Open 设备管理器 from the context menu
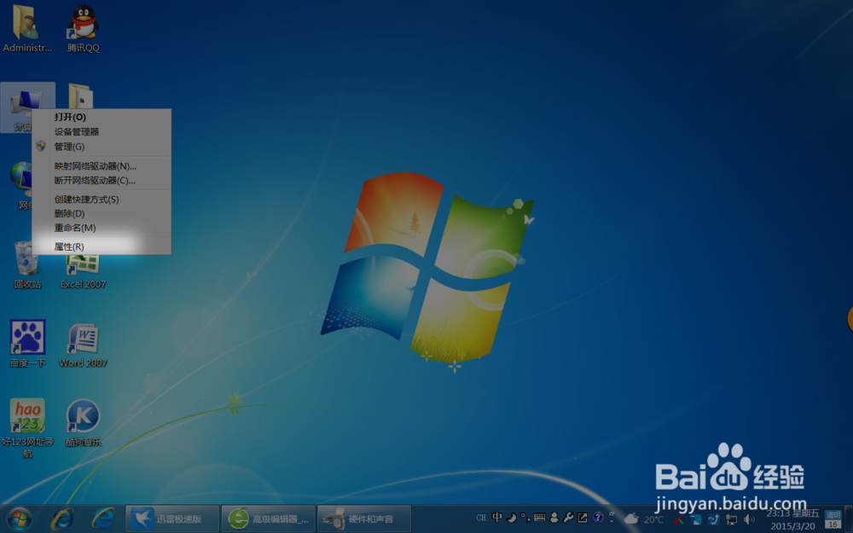Image resolution: width=853 pixels, height=533 pixels. 102,131
